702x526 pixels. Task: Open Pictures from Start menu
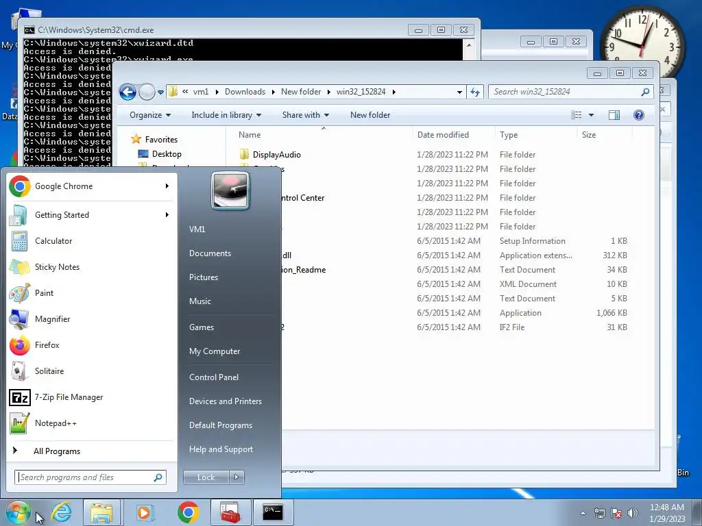(x=203, y=277)
